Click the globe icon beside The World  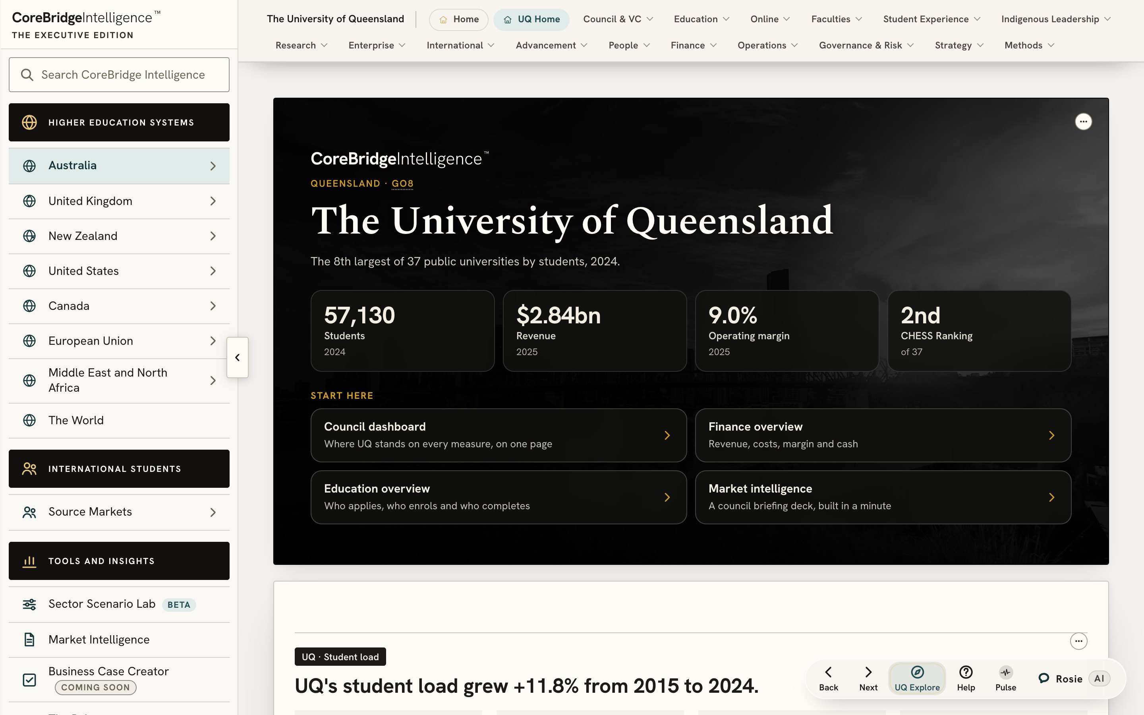click(29, 420)
